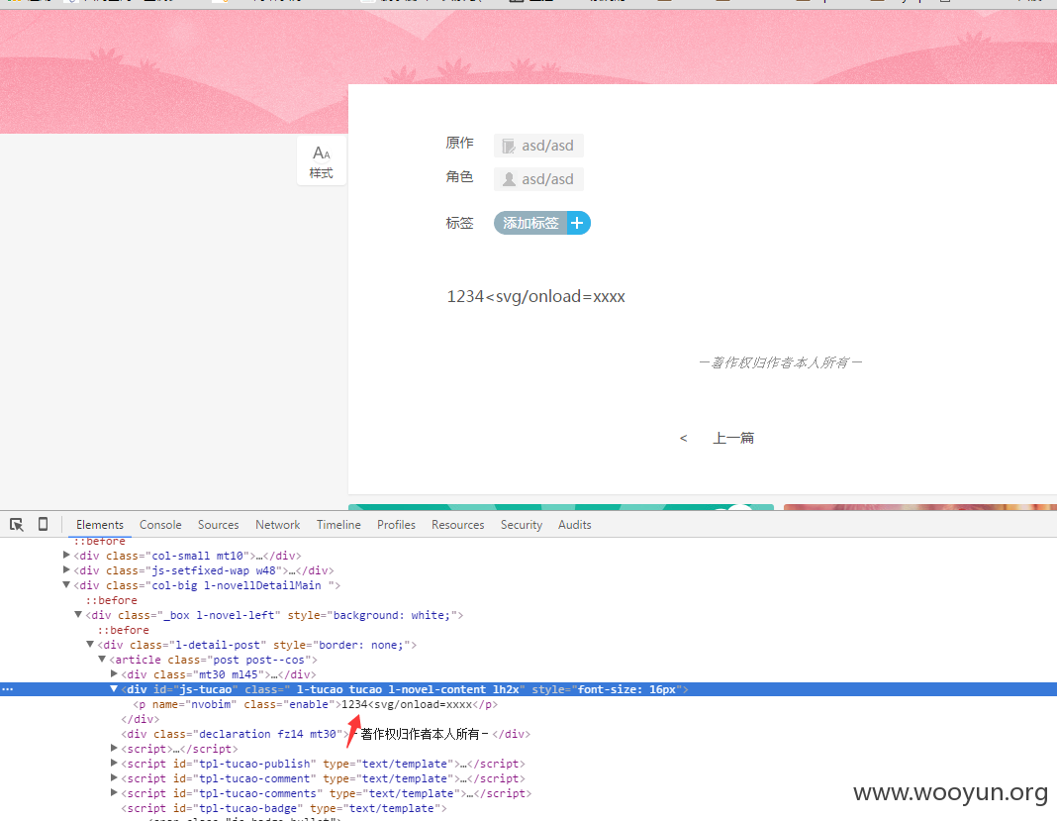Open the 样式 font style panel

[322, 161]
